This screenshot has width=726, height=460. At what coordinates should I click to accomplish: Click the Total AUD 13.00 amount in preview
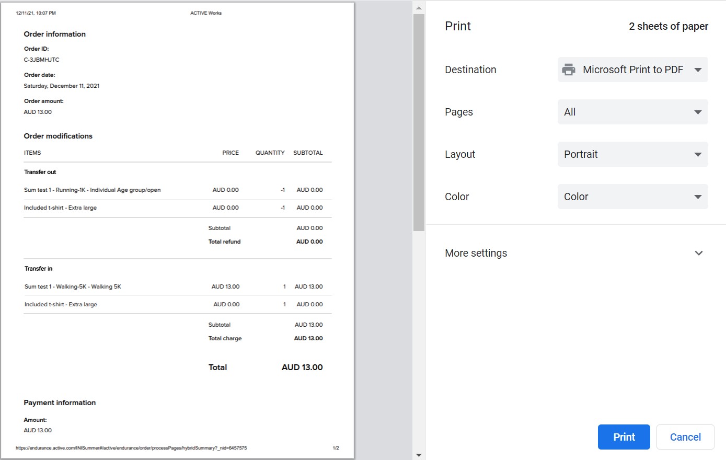(302, 367)
